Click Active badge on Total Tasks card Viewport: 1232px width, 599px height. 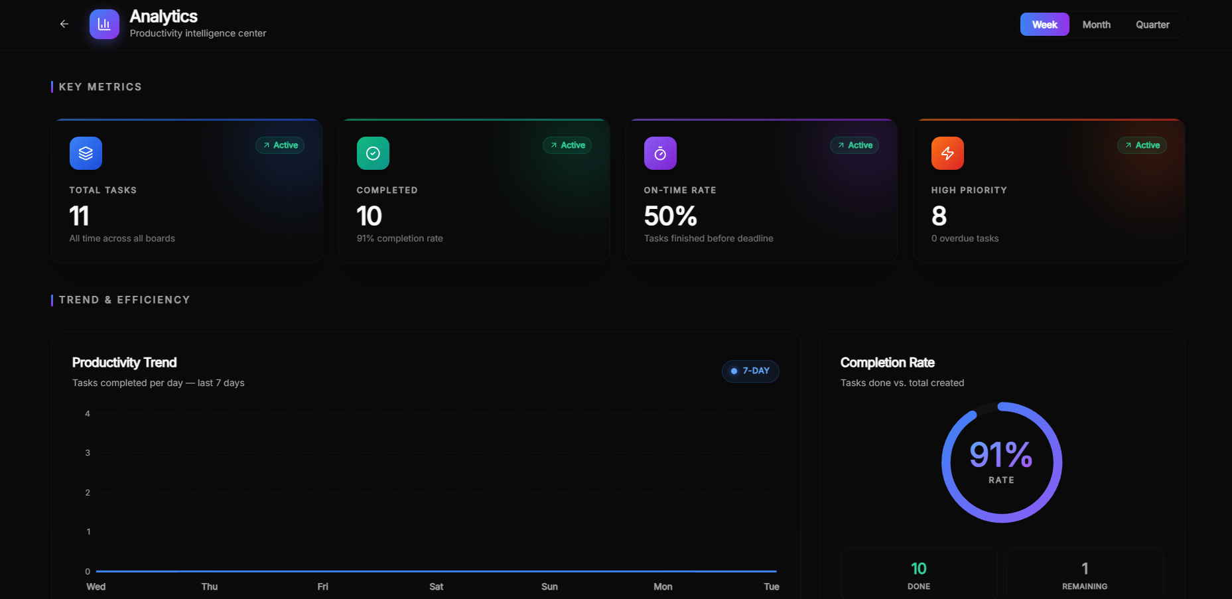tap(280, 145)
